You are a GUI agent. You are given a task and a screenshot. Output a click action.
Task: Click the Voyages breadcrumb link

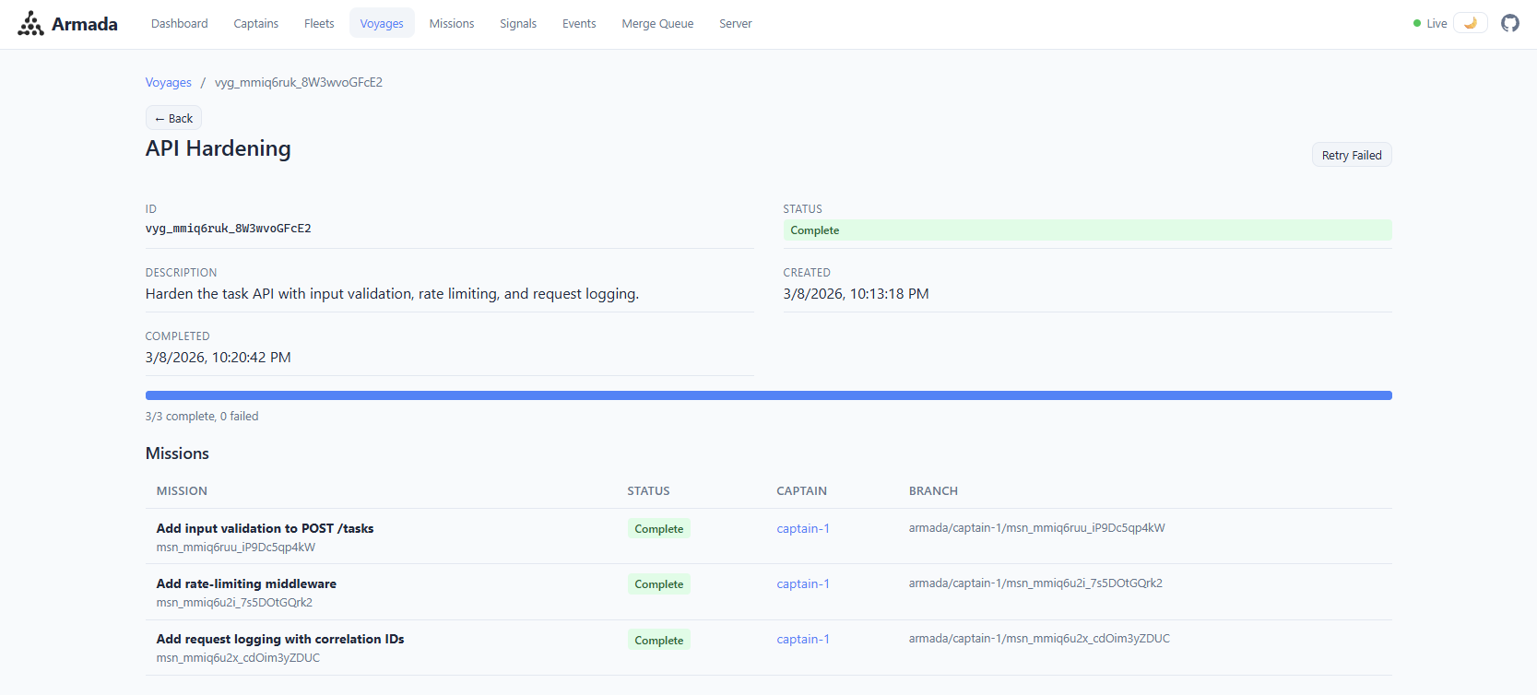click(x=168, y=83)
